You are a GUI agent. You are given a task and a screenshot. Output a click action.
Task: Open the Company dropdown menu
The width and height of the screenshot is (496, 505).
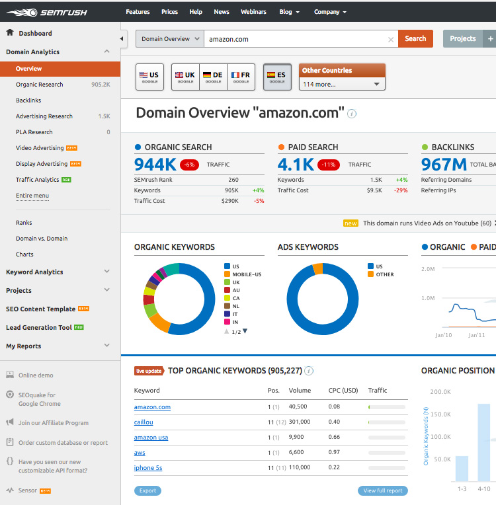pos(330,12)
